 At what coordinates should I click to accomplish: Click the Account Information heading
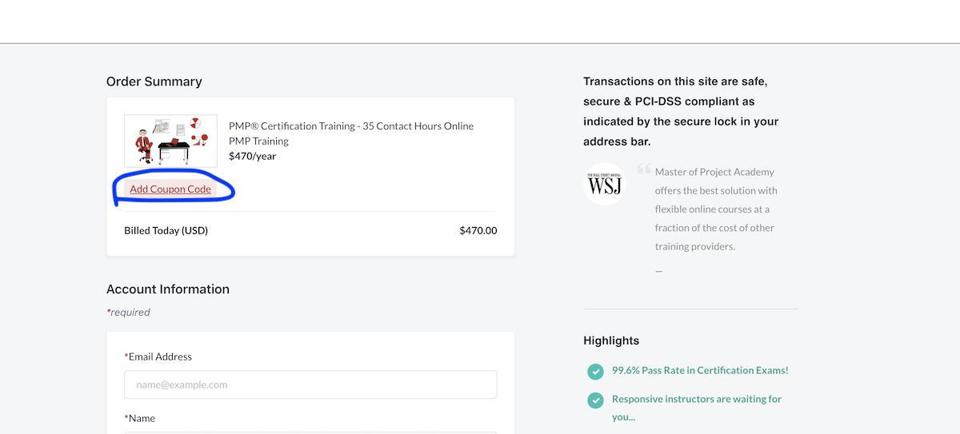(167, 289)
